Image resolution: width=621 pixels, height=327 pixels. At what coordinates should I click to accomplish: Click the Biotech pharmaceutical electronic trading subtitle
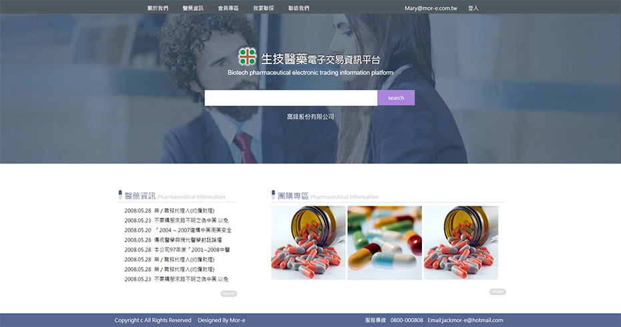pyautogui.click(x=310, y=73)
